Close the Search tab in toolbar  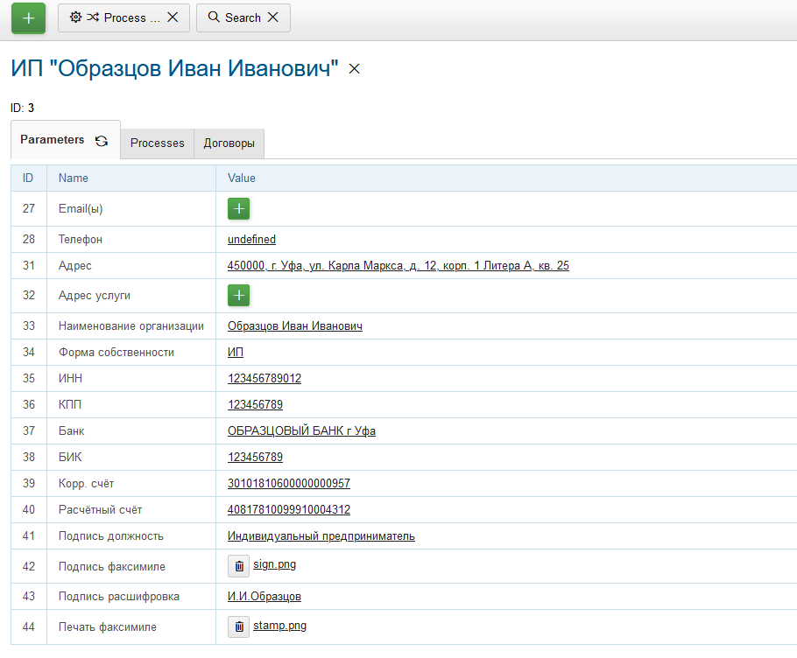coord(273,17)
